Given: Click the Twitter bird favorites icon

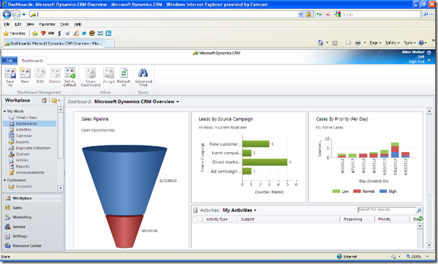Looking at the screenshot, I should click(84, 33).
